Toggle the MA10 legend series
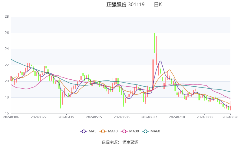Image resolution: width=240 pixels, height=145 pixels. click(x=108, y=131)
